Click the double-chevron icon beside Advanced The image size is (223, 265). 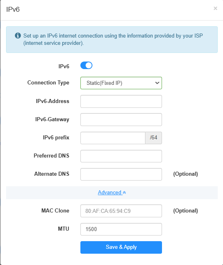coord(124,193)
